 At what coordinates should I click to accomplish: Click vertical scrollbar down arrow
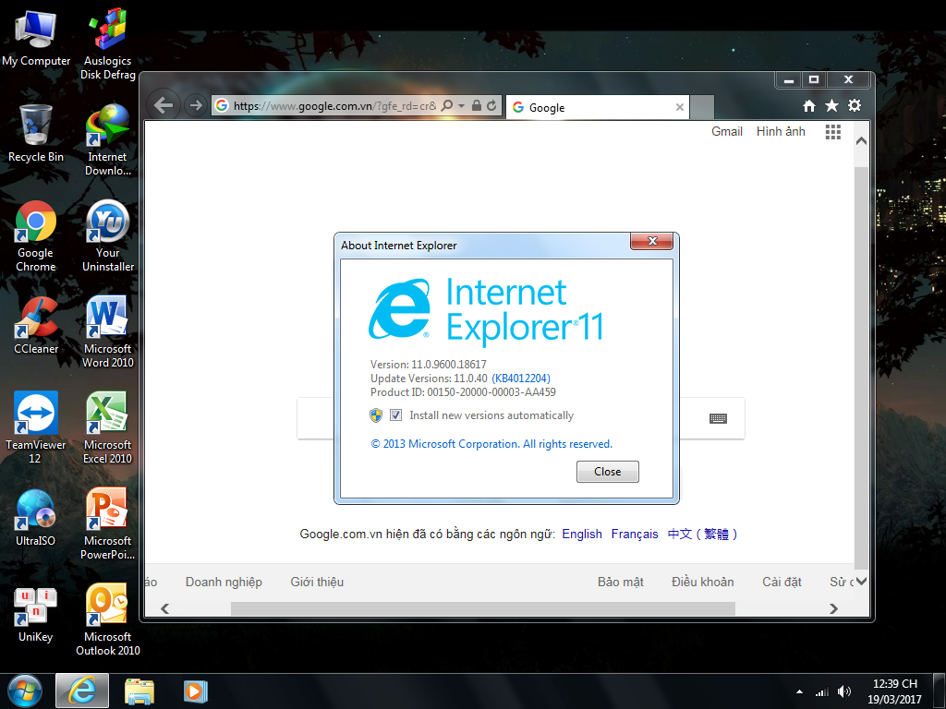pos(862,582)
